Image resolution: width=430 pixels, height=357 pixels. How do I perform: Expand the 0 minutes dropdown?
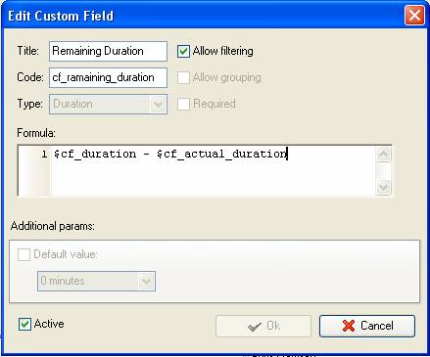pyautogui.click(x=96, y=281)
